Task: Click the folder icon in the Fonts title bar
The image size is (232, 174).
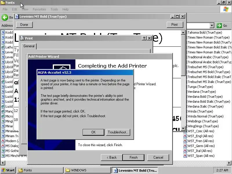Action: pyautogui.click(x=3, y=3)
